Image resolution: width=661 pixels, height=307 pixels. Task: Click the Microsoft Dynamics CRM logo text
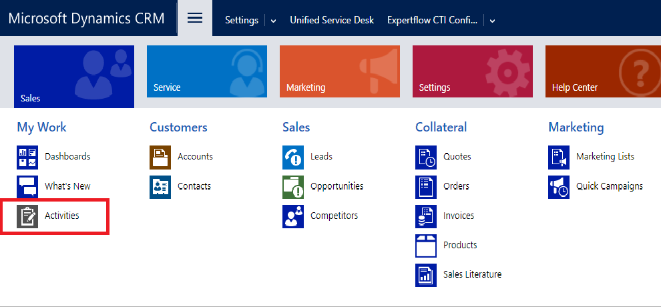click(86, 18)
